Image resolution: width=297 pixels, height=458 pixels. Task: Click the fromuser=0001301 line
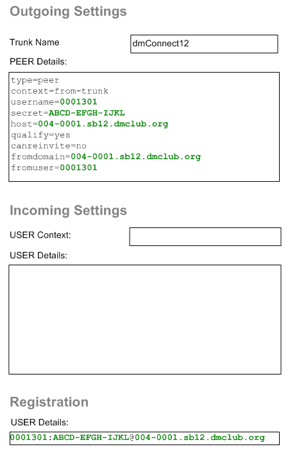click(54, 168)
